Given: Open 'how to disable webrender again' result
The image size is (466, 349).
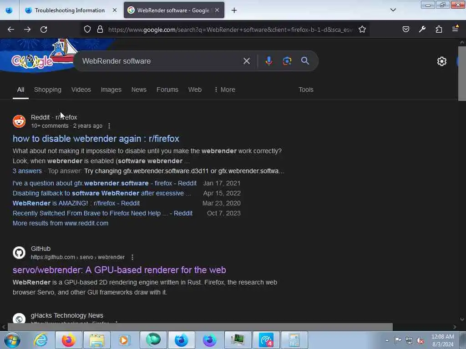Looking at the screenshot, I should click(96, 139).
